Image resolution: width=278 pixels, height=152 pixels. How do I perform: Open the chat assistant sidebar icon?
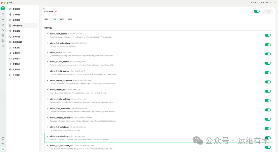pos(3,14)
